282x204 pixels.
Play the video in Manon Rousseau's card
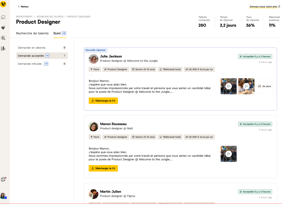[x=228, y=154]
